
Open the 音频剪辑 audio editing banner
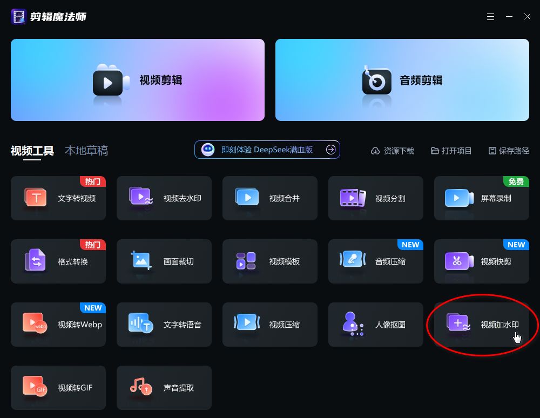tap(402, 80)
